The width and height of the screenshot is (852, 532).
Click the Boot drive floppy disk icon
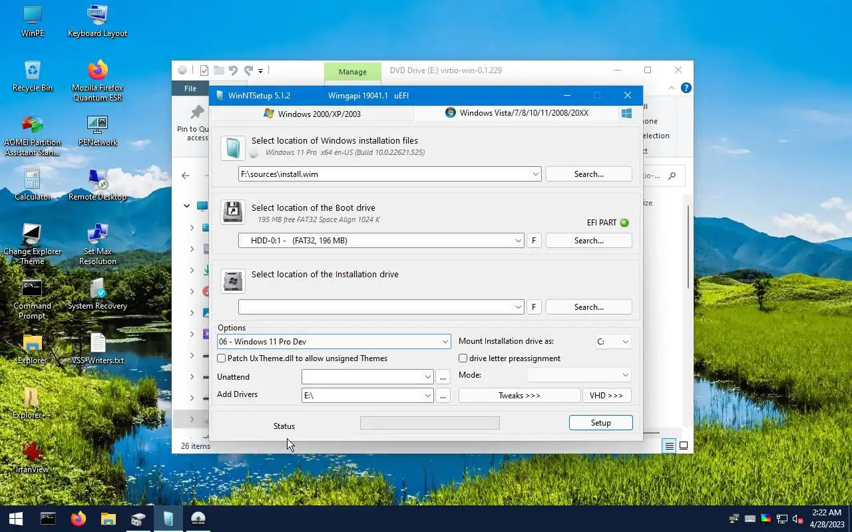point(233,212)
